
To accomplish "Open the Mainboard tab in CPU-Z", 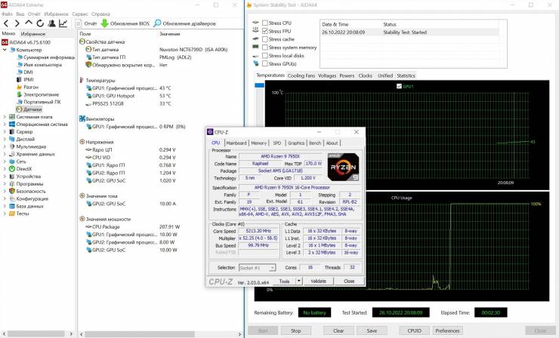I will coord(236,143).
